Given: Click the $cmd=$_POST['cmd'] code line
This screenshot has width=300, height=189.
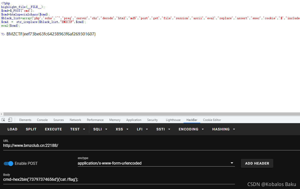Looking at the screenshot, I should [18, 11].
